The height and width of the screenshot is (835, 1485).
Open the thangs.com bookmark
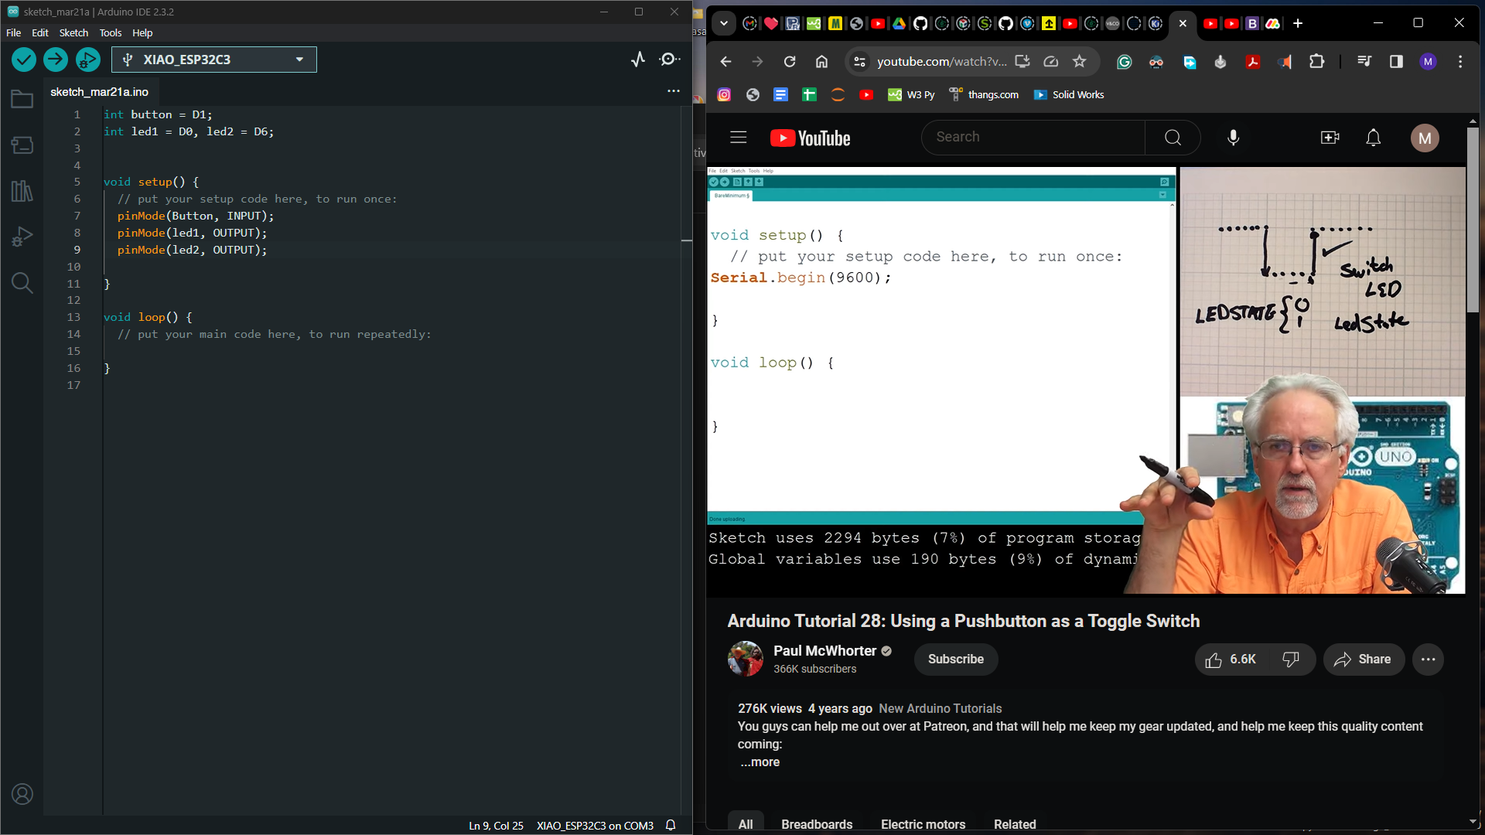coord(984,94)
